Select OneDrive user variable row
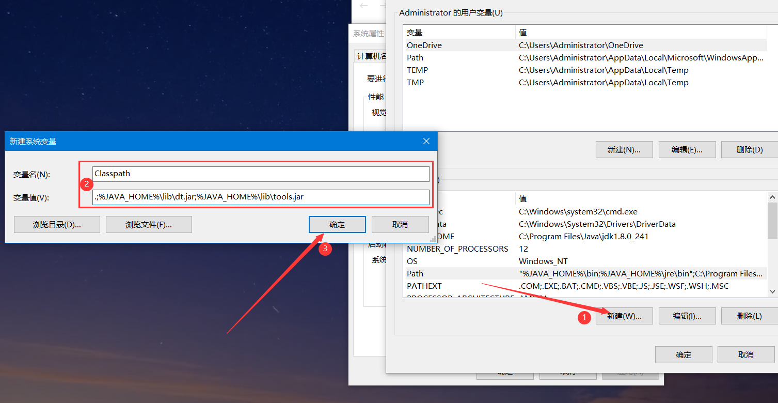 pyautogui.click(x=585, y=45)
